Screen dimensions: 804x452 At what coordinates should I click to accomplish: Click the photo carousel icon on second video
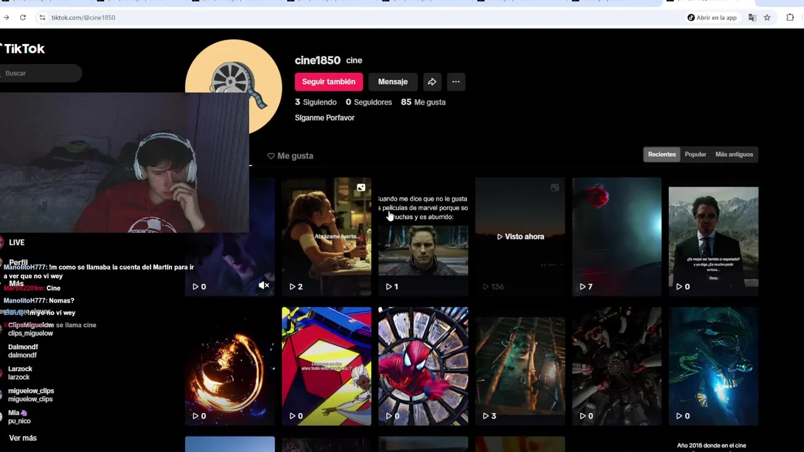361,188
